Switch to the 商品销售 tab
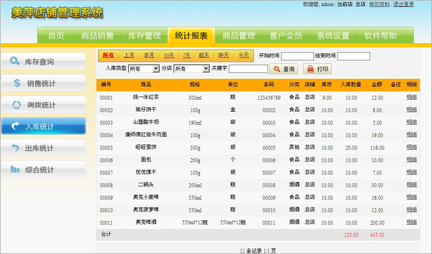 coord(97,36)
